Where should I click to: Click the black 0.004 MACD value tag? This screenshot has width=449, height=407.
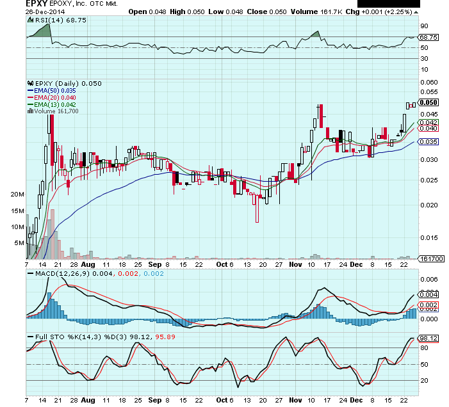pyautogui.click(x=429, y=294)
